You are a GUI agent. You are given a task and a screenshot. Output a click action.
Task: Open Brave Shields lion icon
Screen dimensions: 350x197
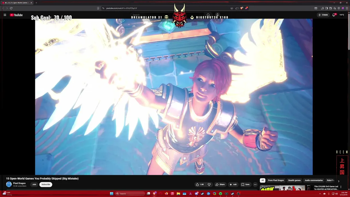click(x=242, y=8)
